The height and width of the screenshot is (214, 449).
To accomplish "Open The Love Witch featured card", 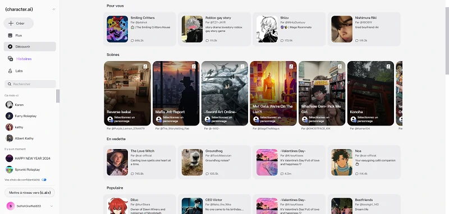I will [x=140, y=162].
